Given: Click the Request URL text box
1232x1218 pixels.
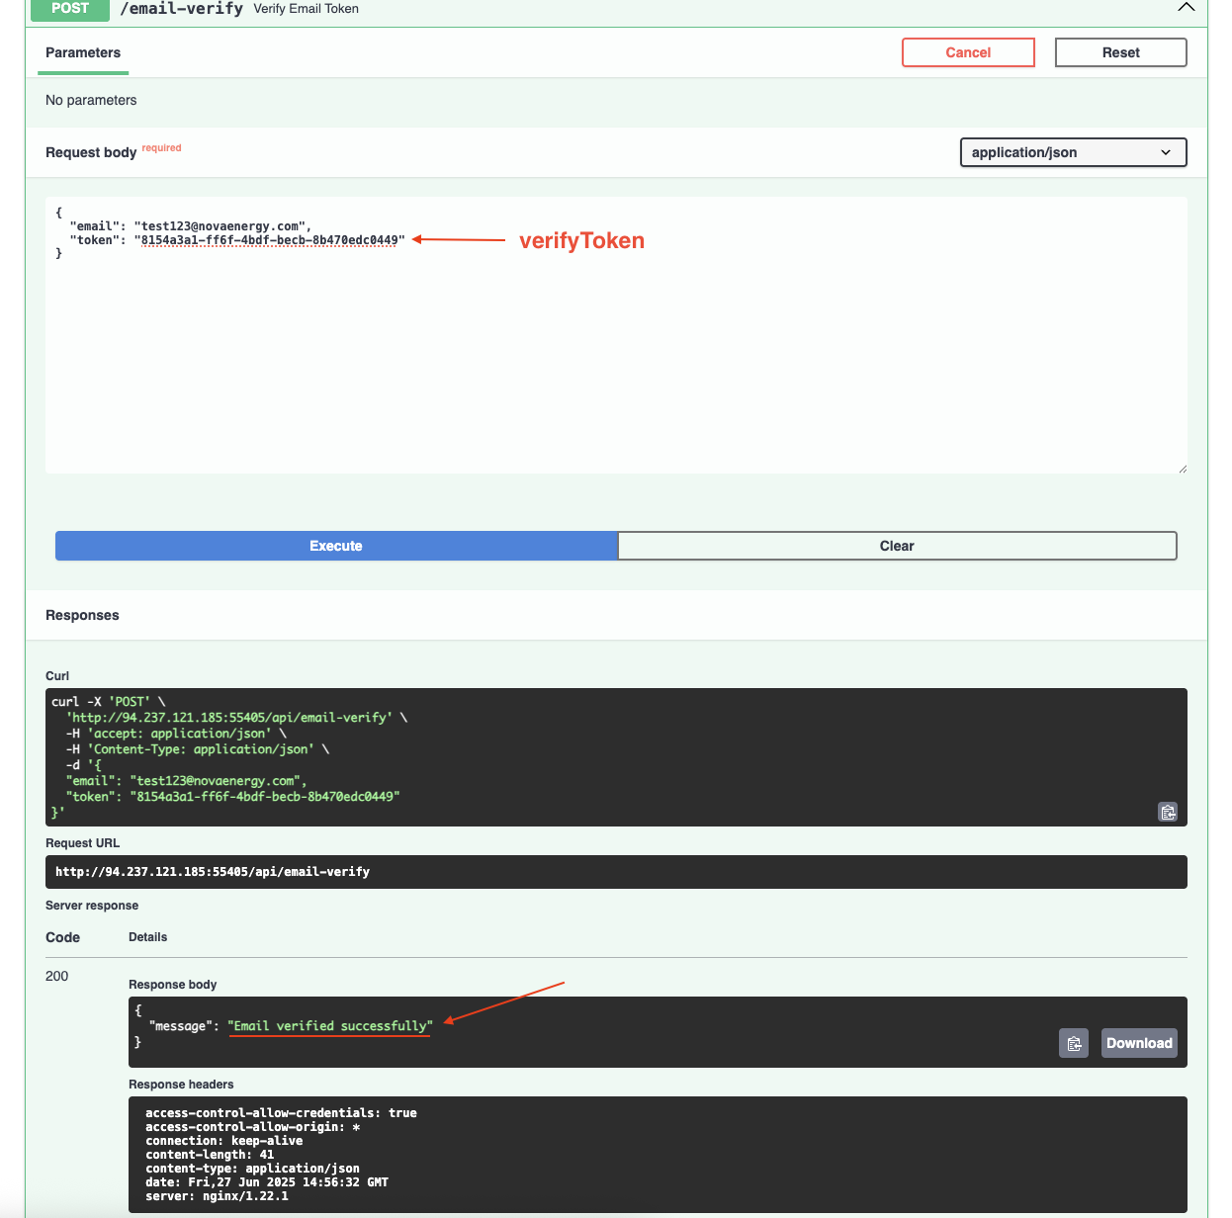Looking at the screenshot, I should pos(616,872).
